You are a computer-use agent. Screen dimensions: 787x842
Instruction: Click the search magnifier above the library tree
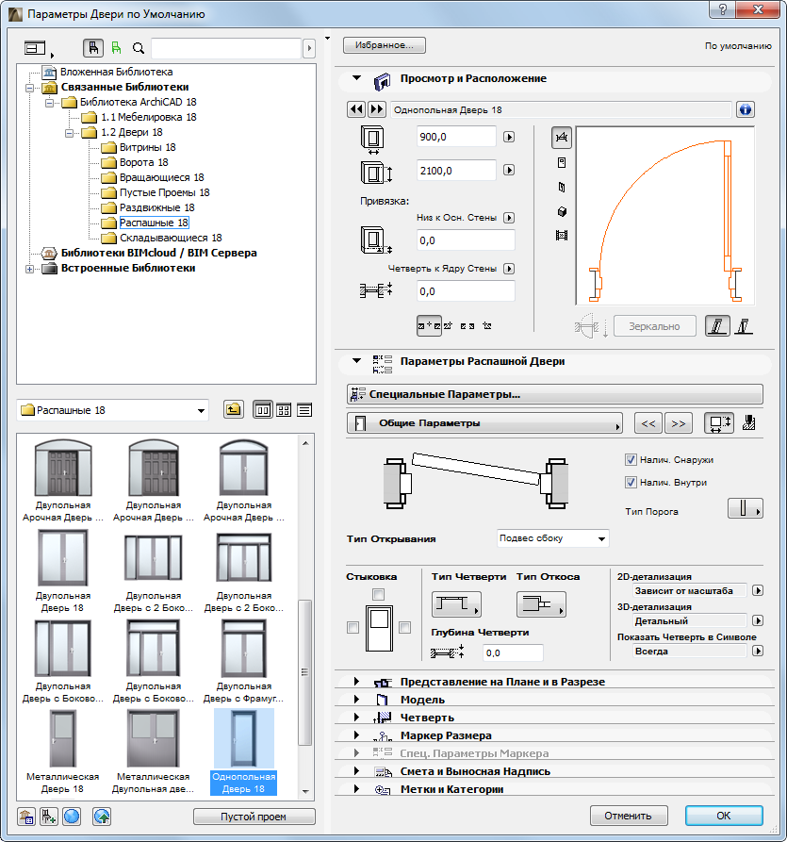tap(139, 48)
